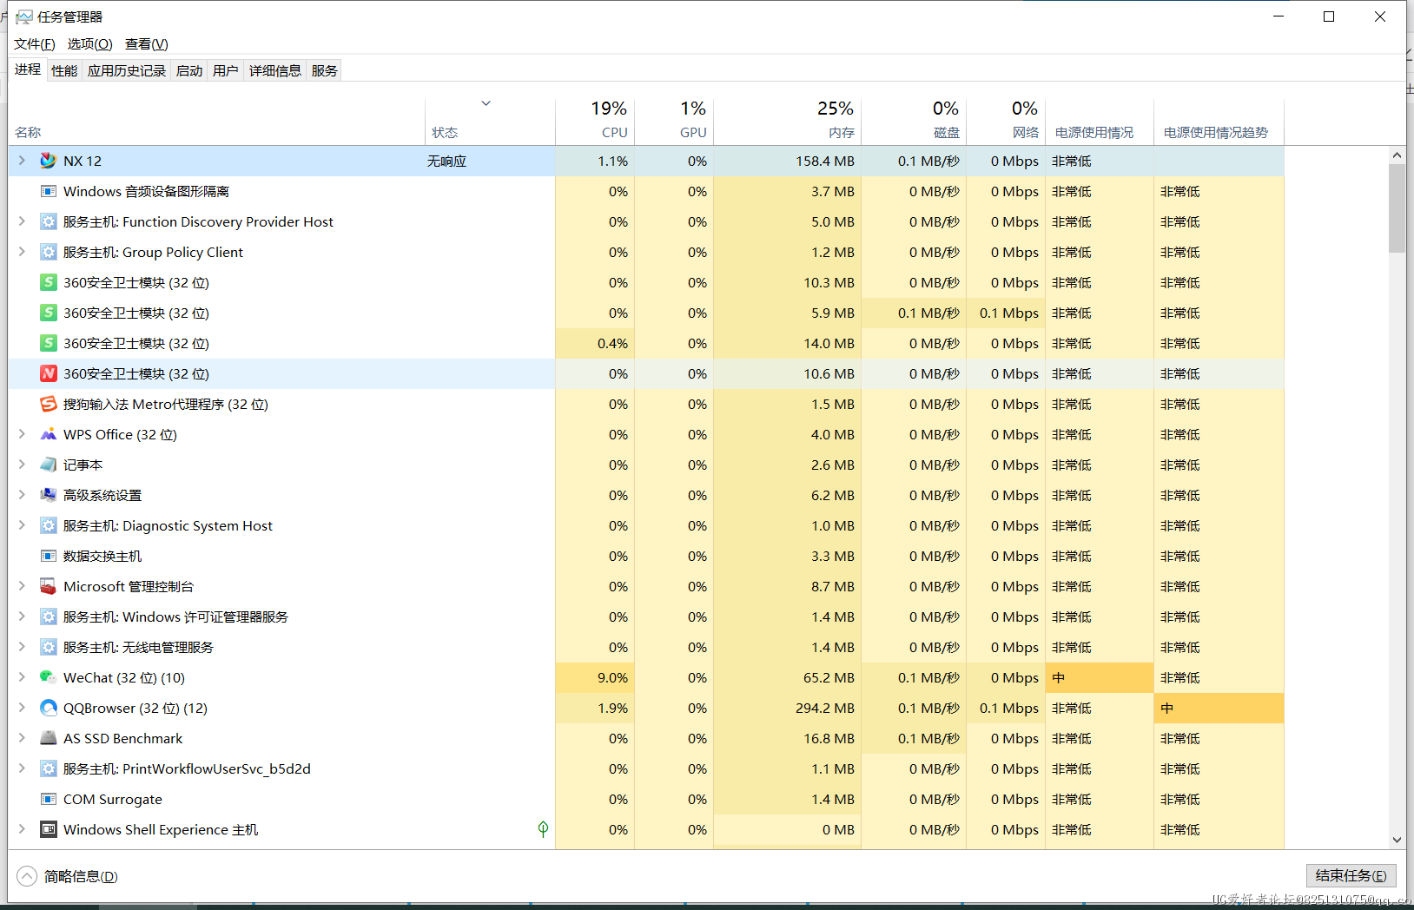Viewport: 1414px width, 910px height.
Task: Click the WeChat process icon
Action: point(49,677)
